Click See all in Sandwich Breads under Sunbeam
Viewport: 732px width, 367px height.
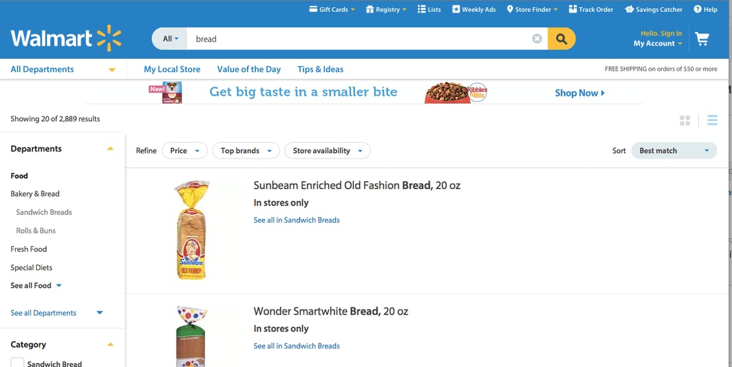[296, 220]
